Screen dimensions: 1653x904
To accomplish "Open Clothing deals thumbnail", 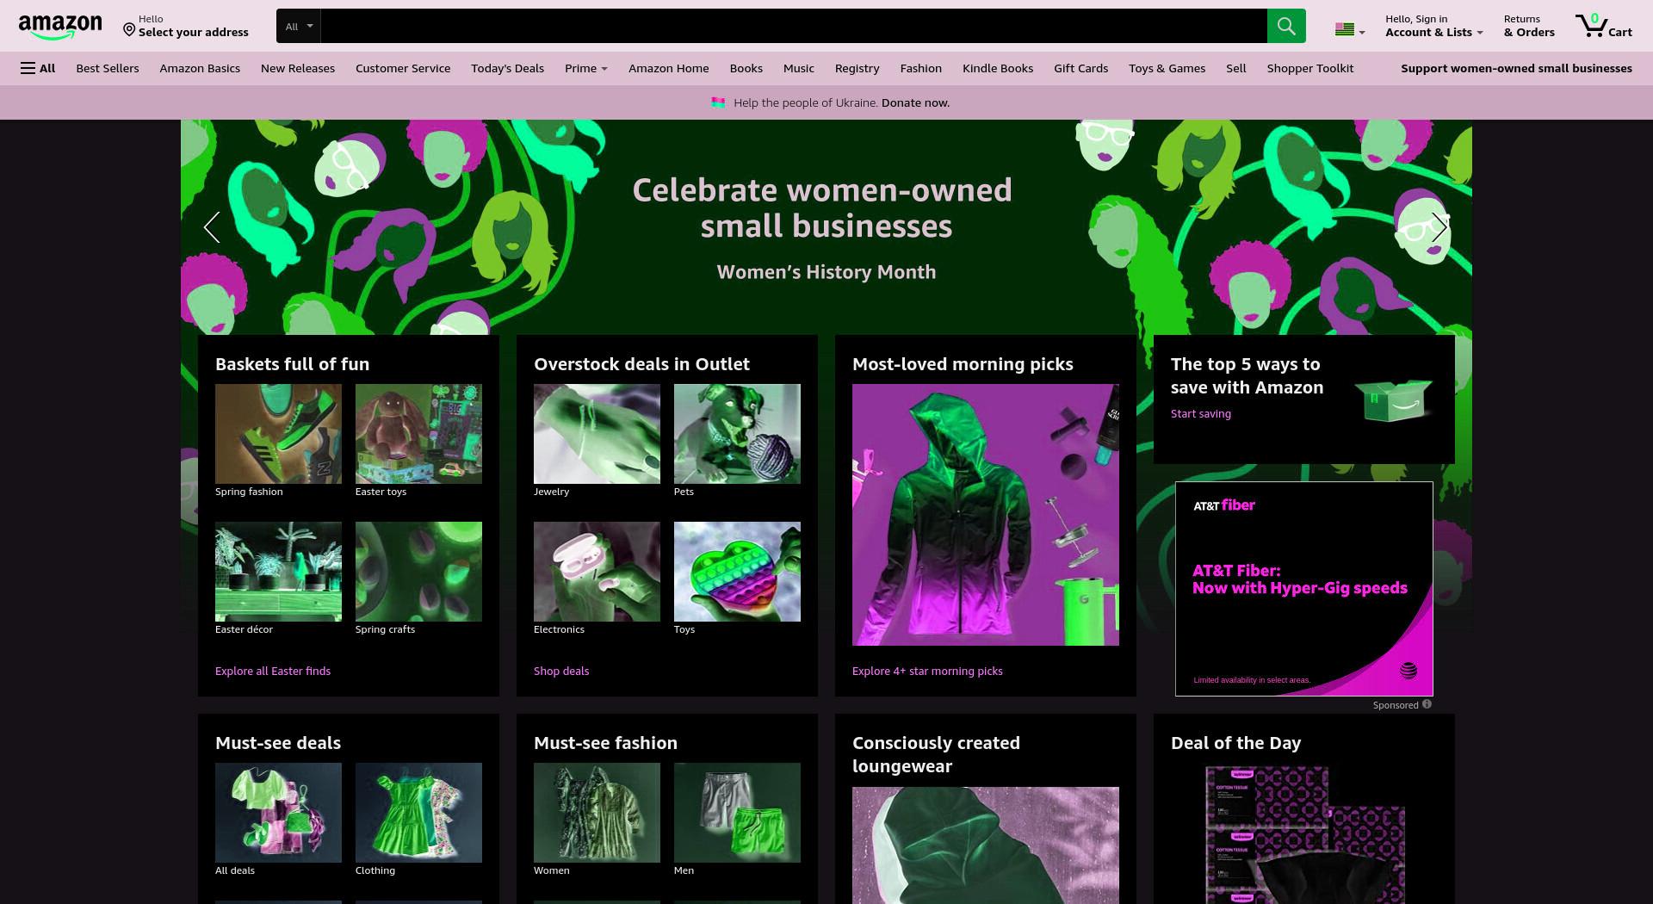I will pyautogui.click(x=418, y=813).
